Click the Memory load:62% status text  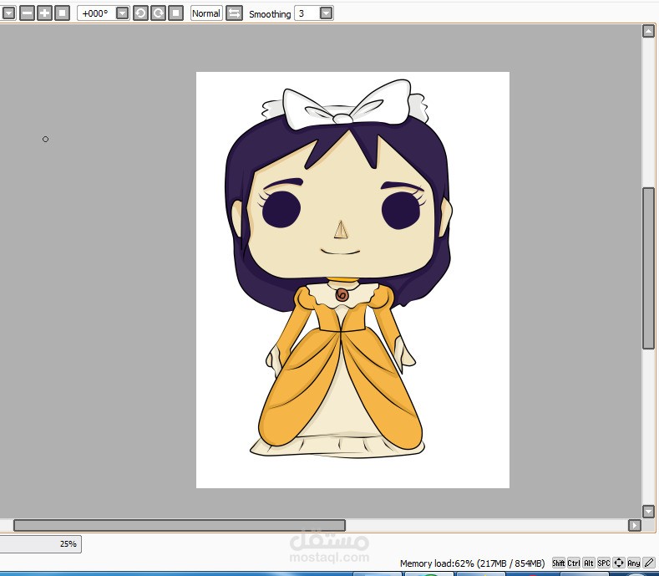[472, 563]
